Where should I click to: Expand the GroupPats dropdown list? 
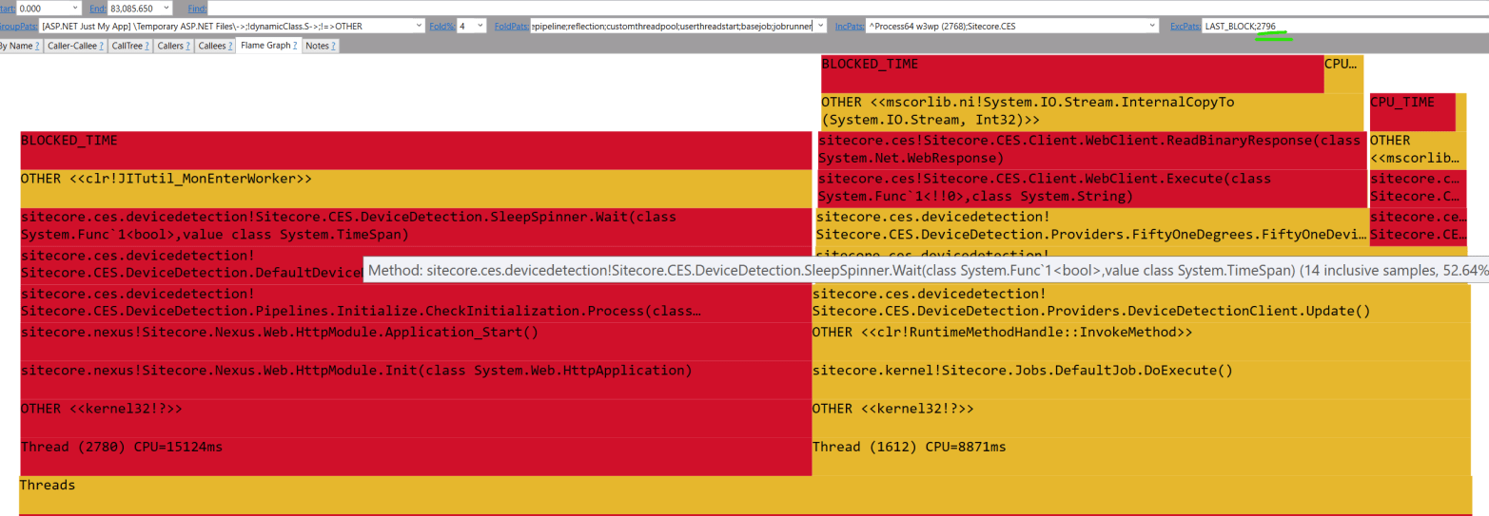pyautogui.click(x=421, y=26)
